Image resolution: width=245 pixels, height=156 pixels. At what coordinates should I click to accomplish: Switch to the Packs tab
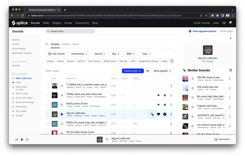tap(76, 44)
